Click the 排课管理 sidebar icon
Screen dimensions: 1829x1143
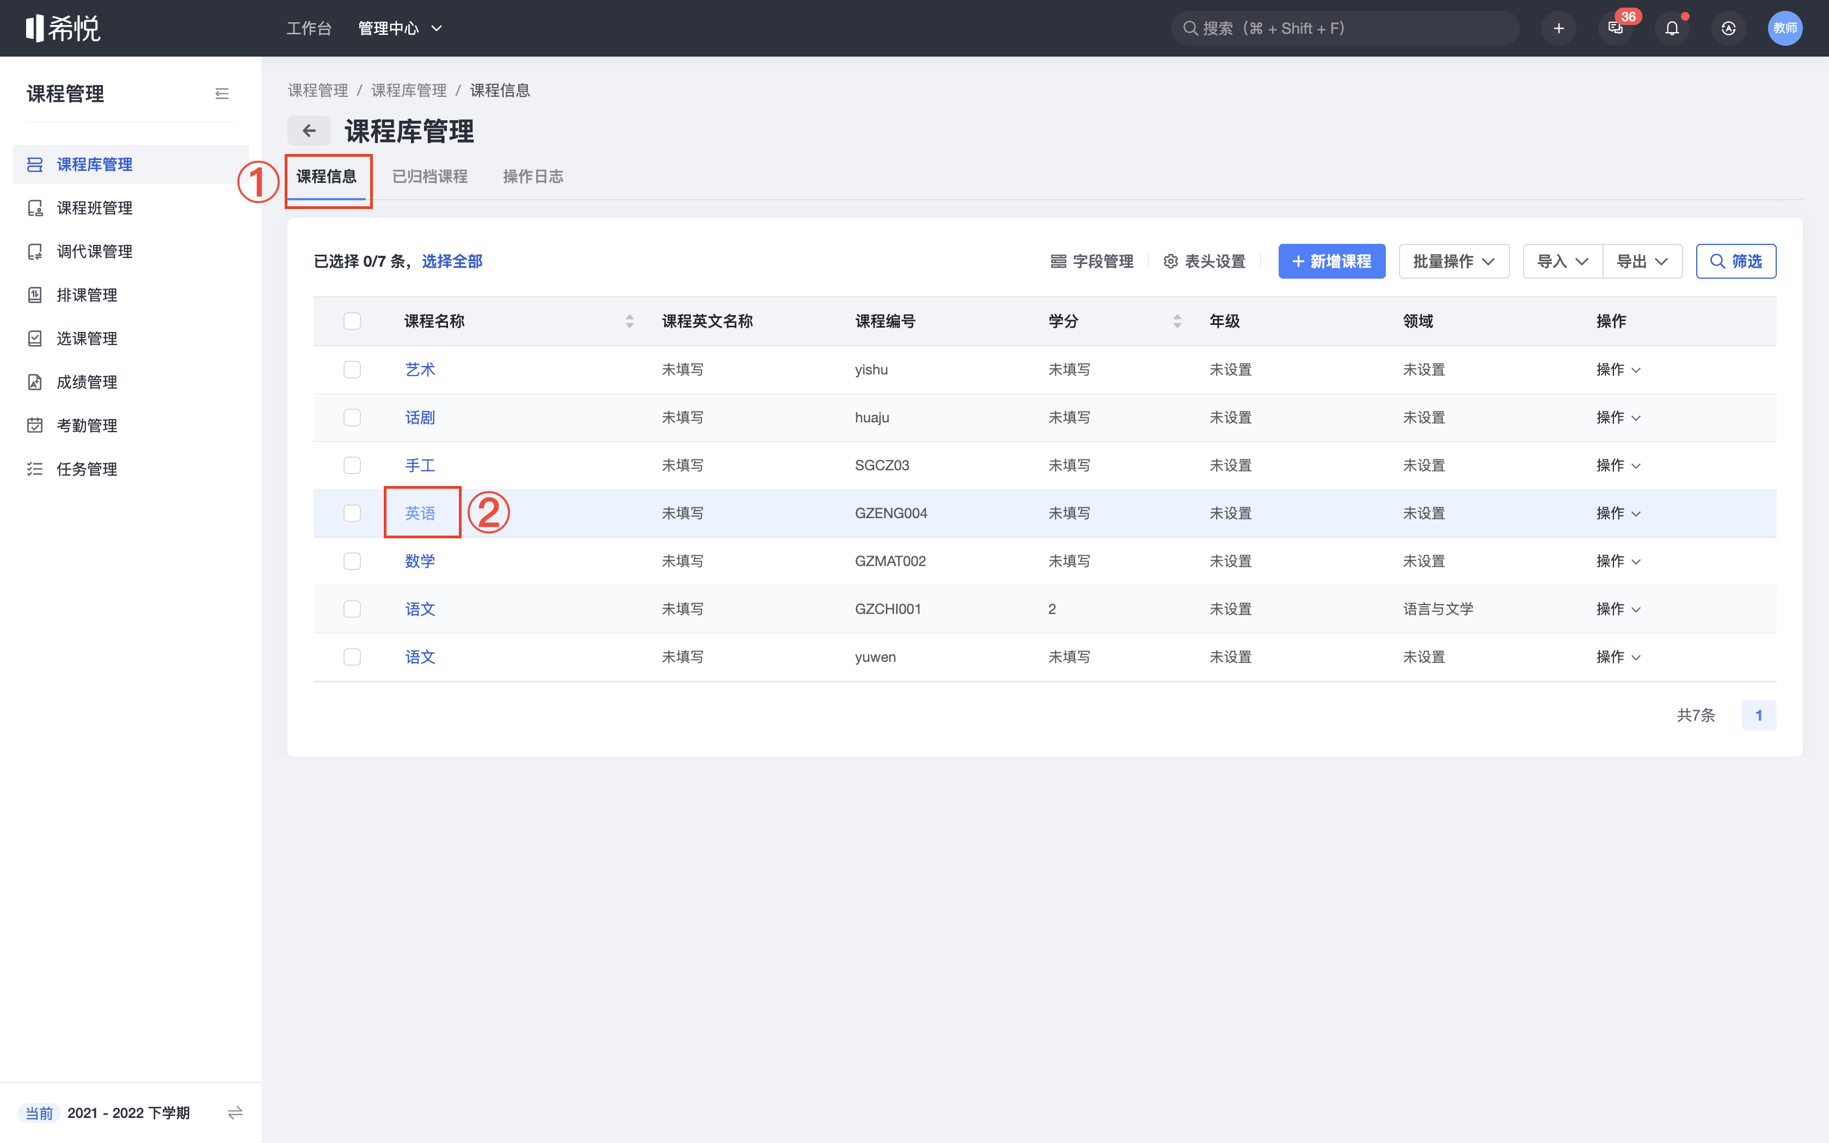point(35,295)
